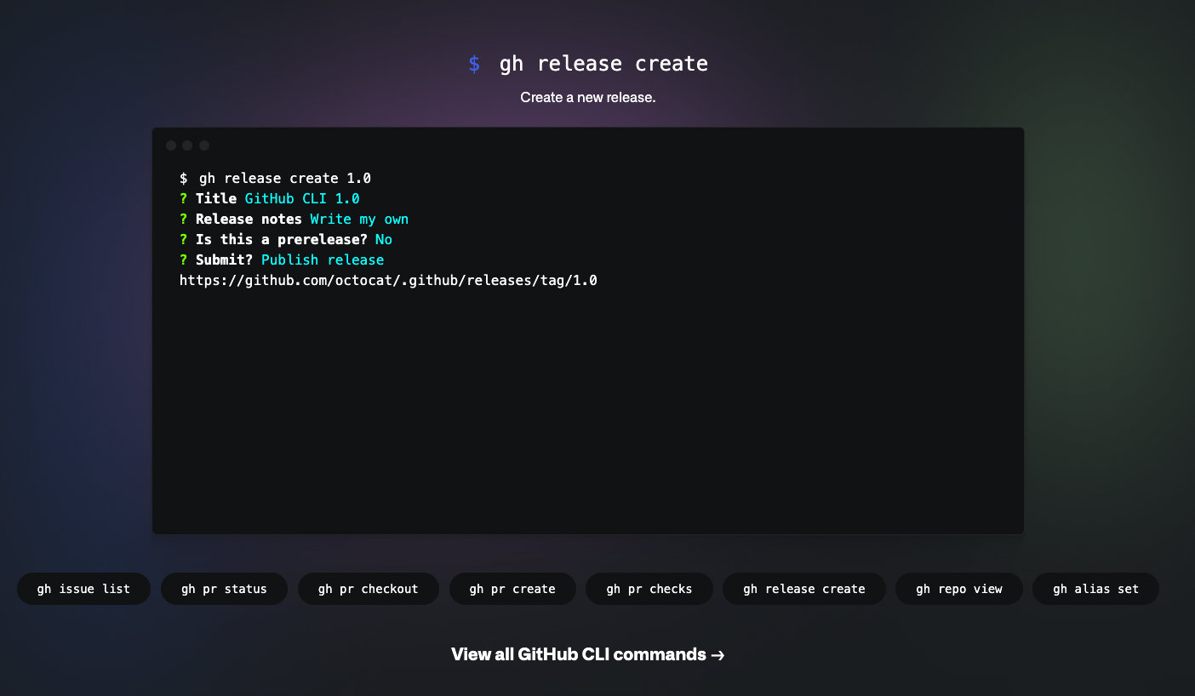Choose the gh pr checks pill
1195x696 pixels.
coord(649,589)
